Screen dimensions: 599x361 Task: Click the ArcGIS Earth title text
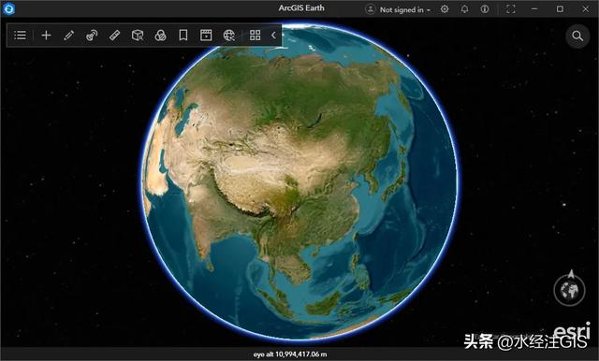[x=301, y=8]
